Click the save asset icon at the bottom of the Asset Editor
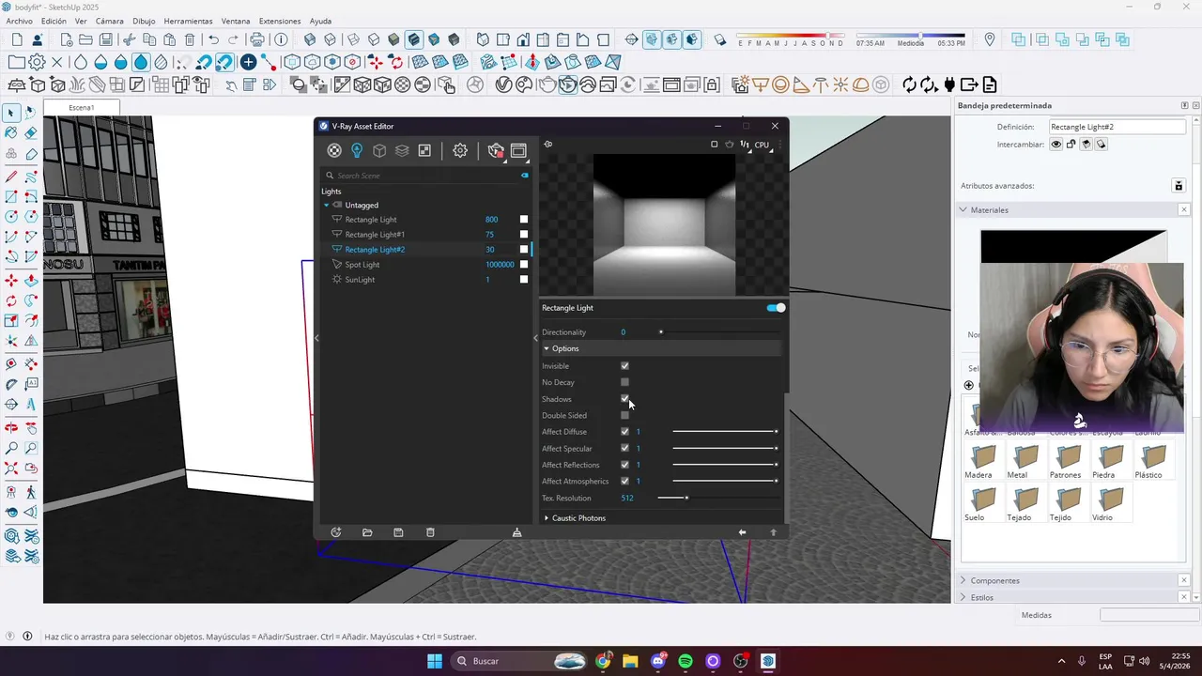This screenshot has height=676, width=1202. coord(398,532)
